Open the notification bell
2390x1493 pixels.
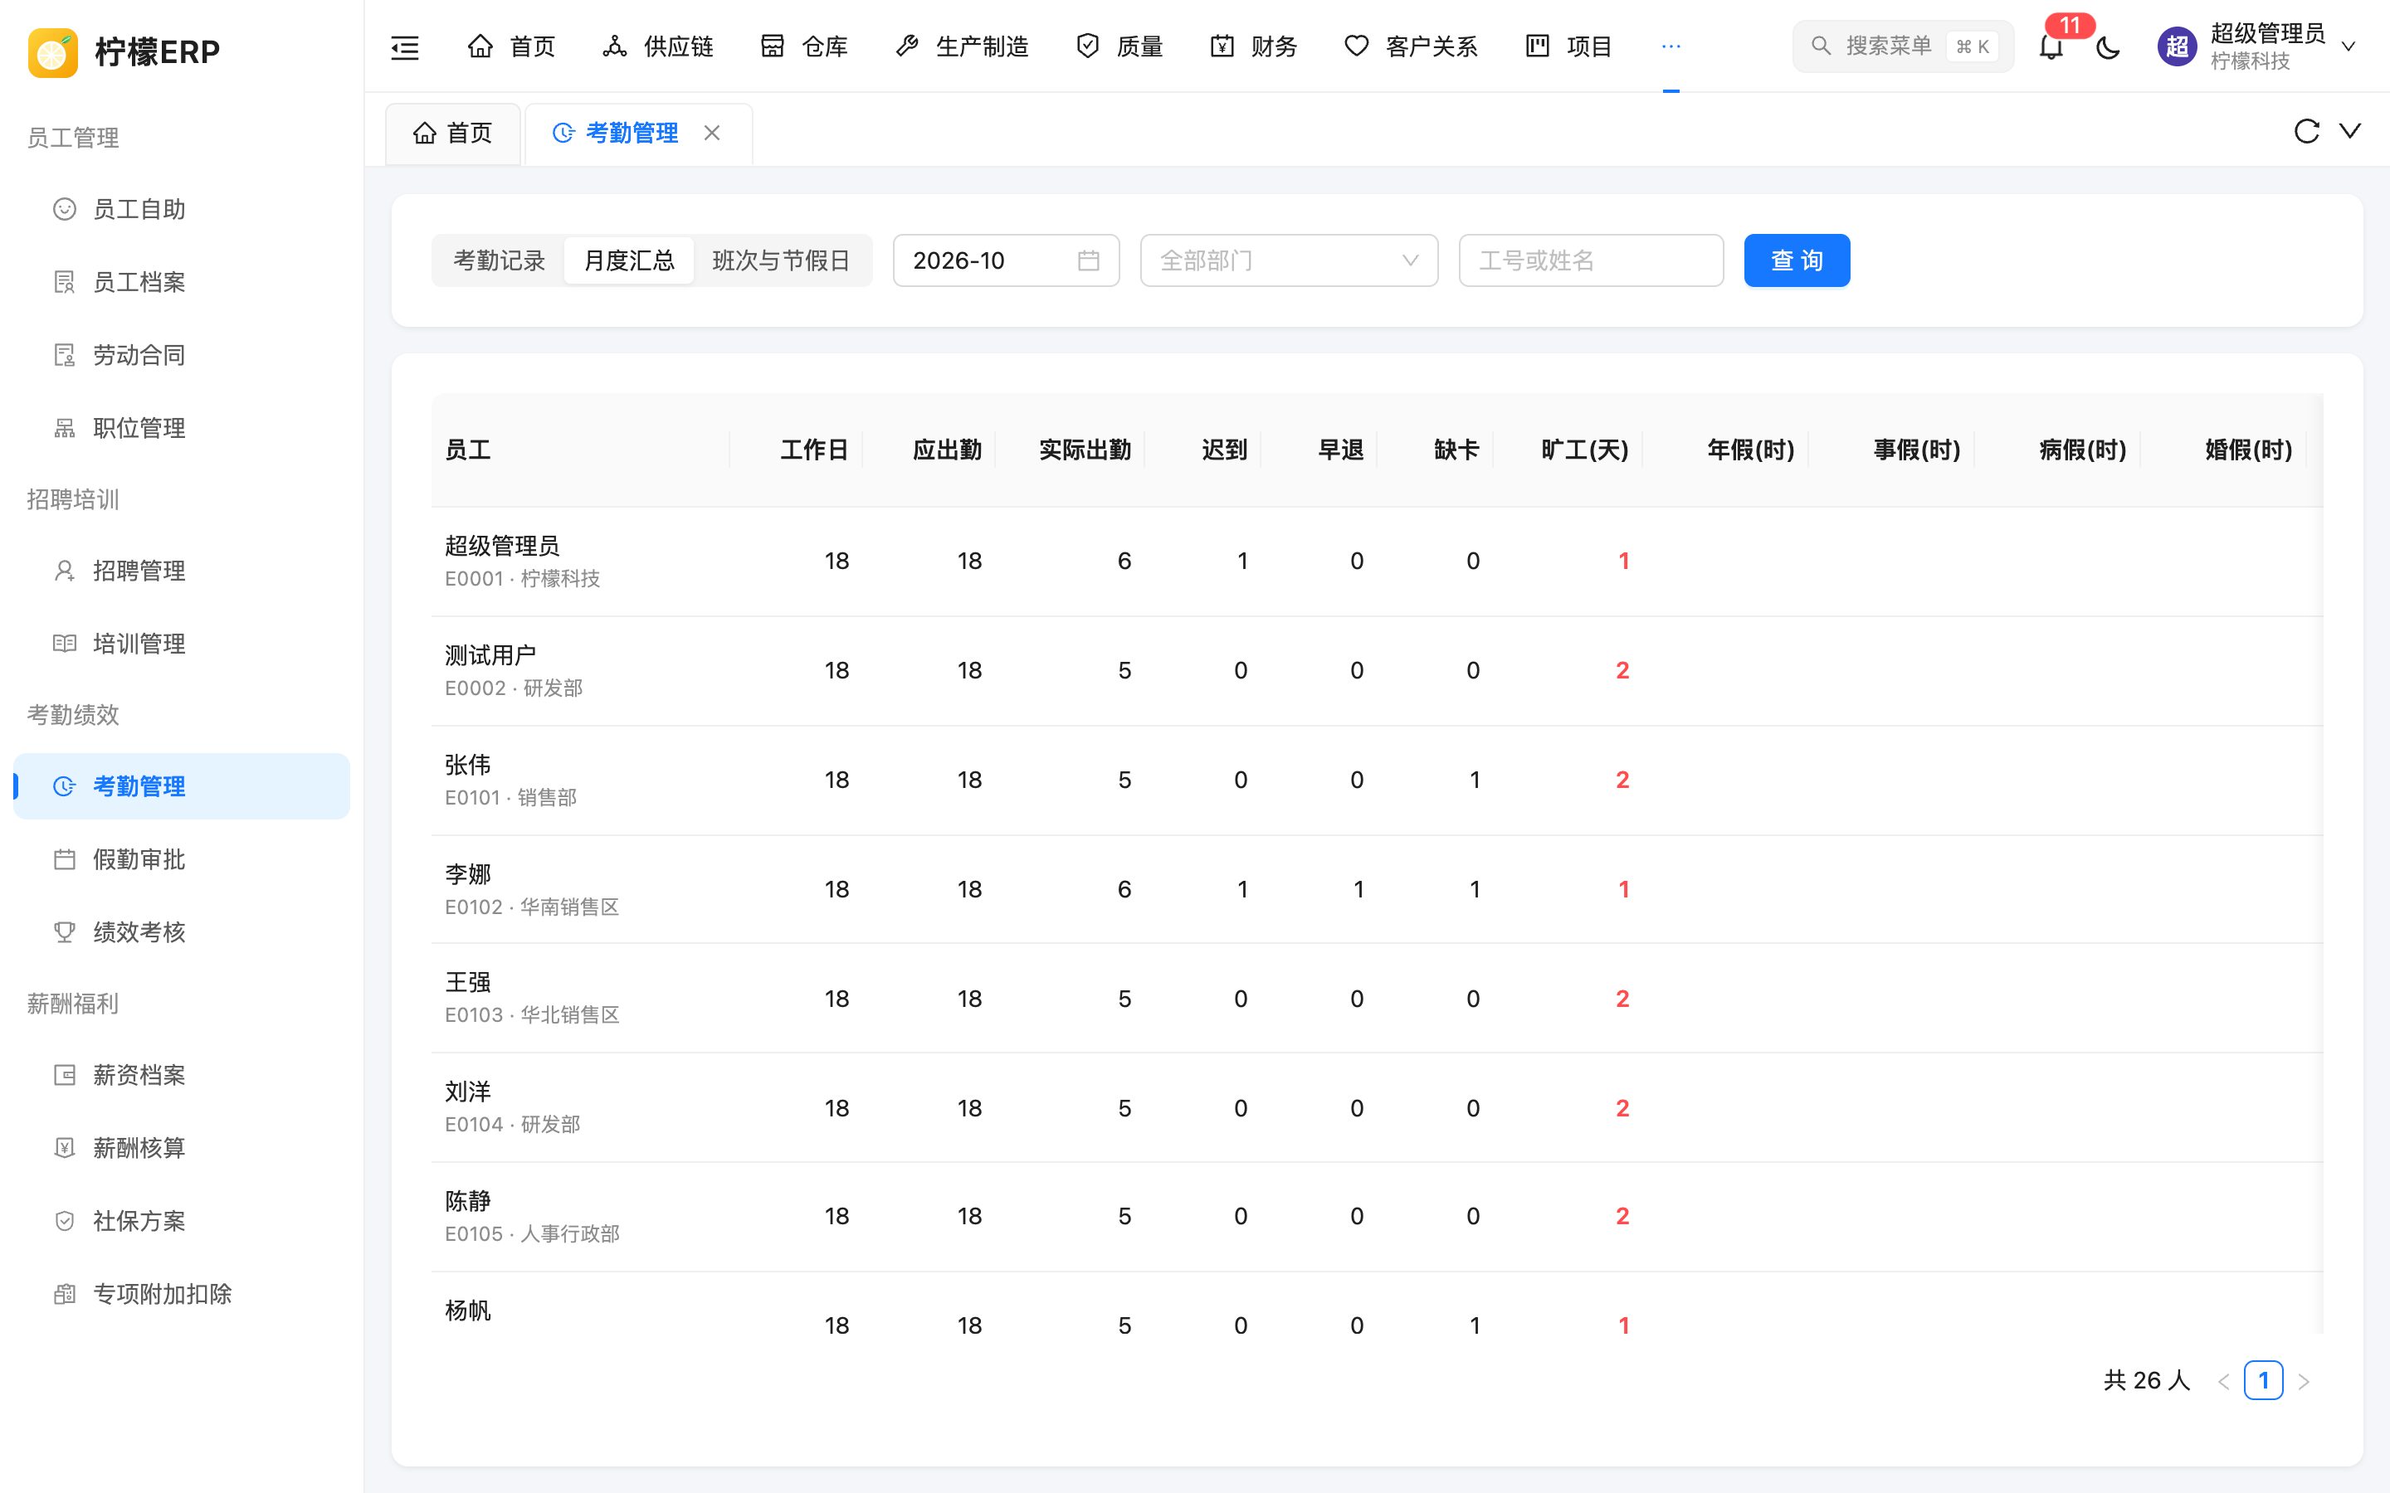pos(2051,46)
